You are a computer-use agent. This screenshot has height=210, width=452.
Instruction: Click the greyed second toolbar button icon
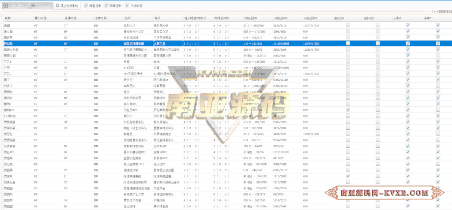point(33,5)
